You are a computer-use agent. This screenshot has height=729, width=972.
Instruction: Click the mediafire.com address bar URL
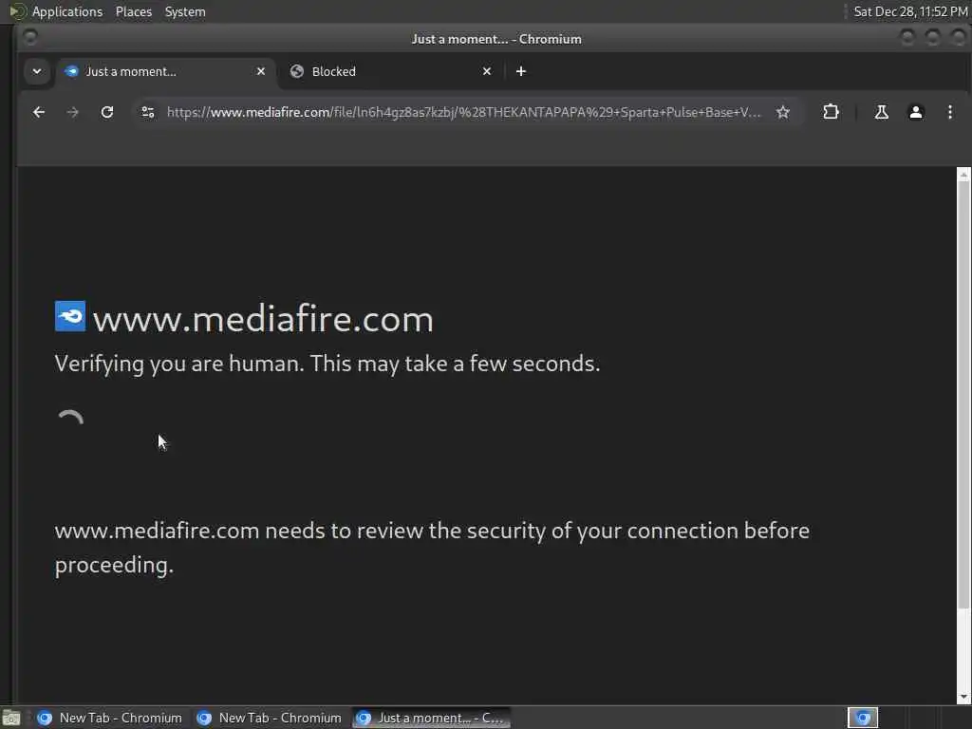(463, 112)
